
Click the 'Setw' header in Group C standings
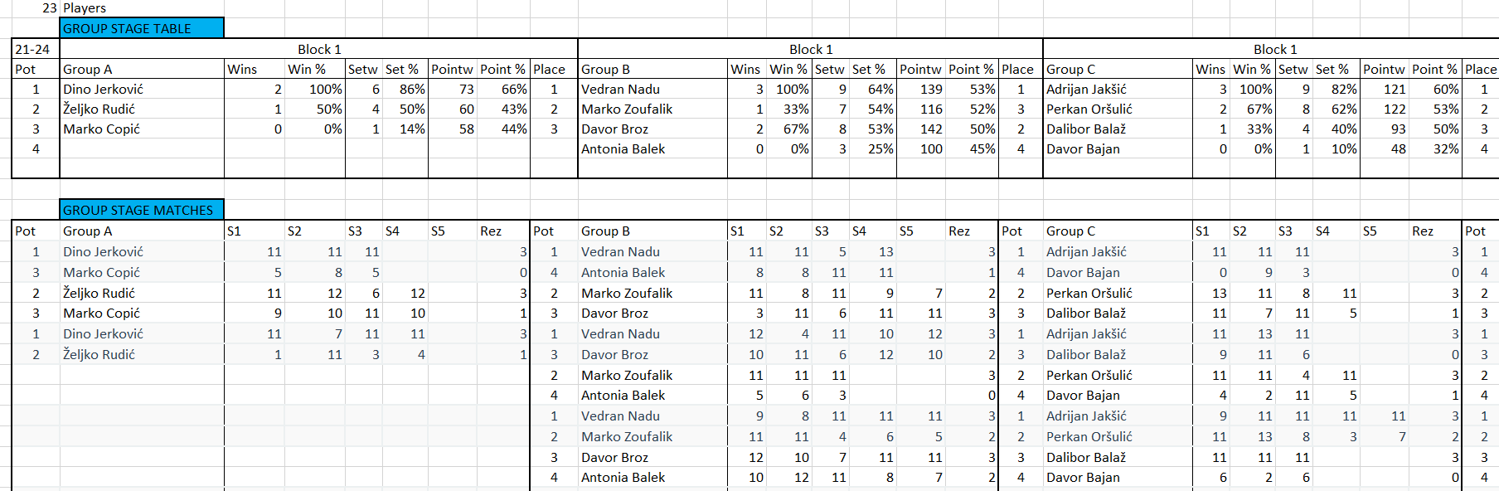pyautogui.click(x=1293, y=69)
